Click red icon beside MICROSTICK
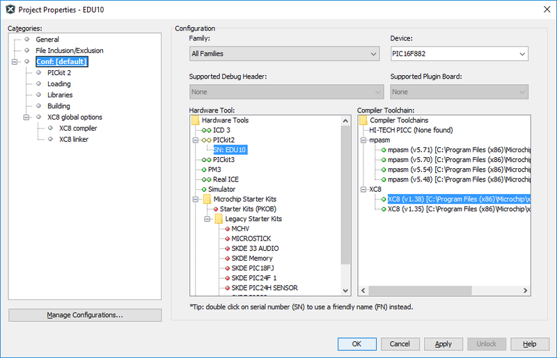 228,239
